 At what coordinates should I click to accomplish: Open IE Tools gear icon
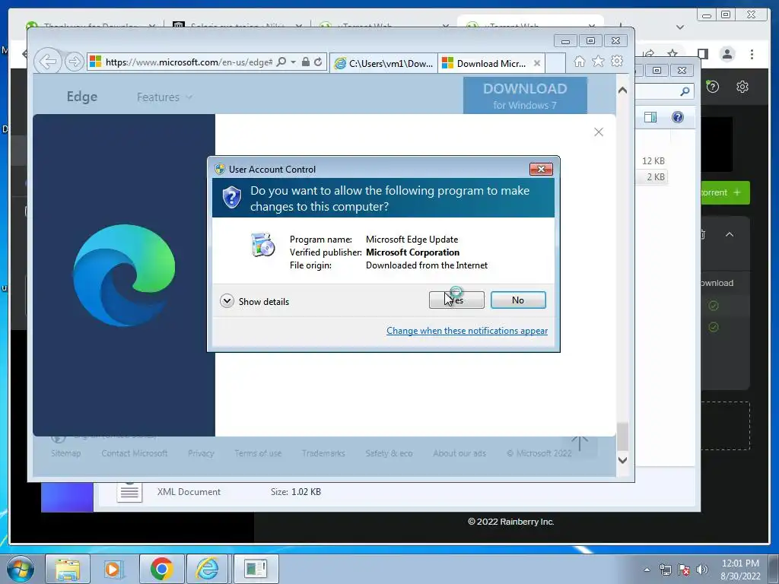(617, 61)
